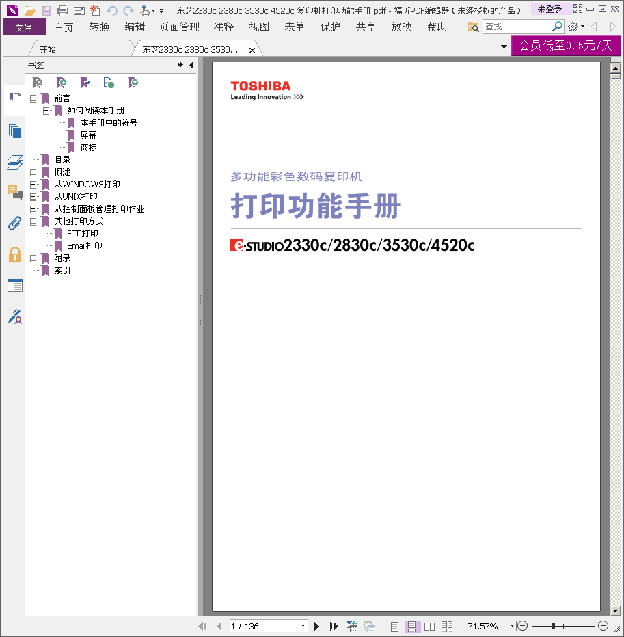
Task: Open the digital signatures side panel
Action: tap(15, 316)
